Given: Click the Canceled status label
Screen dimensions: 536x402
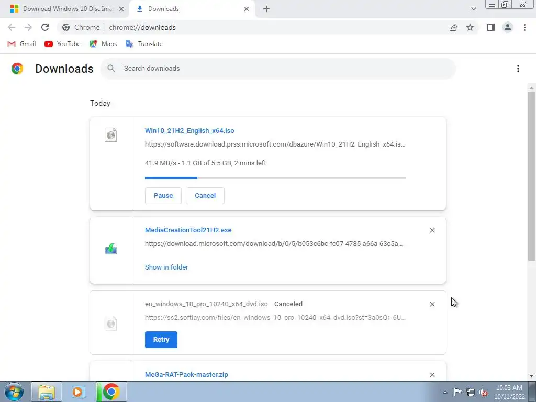Looking at the screenshot, I should tap(288, 304).
